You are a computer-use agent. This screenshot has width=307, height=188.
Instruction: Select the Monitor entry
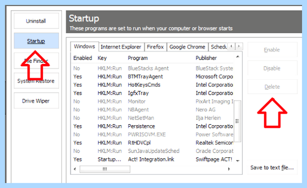coord(152,102)
